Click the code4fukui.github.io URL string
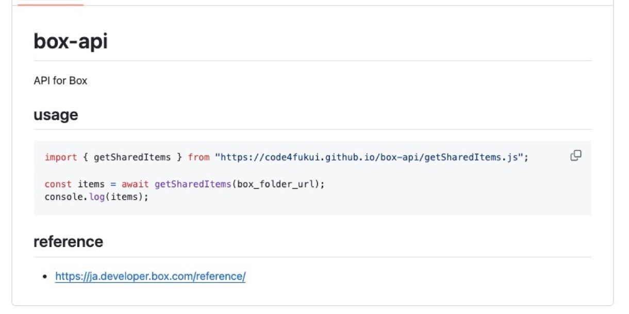629x314 pixels. (372, 158)
